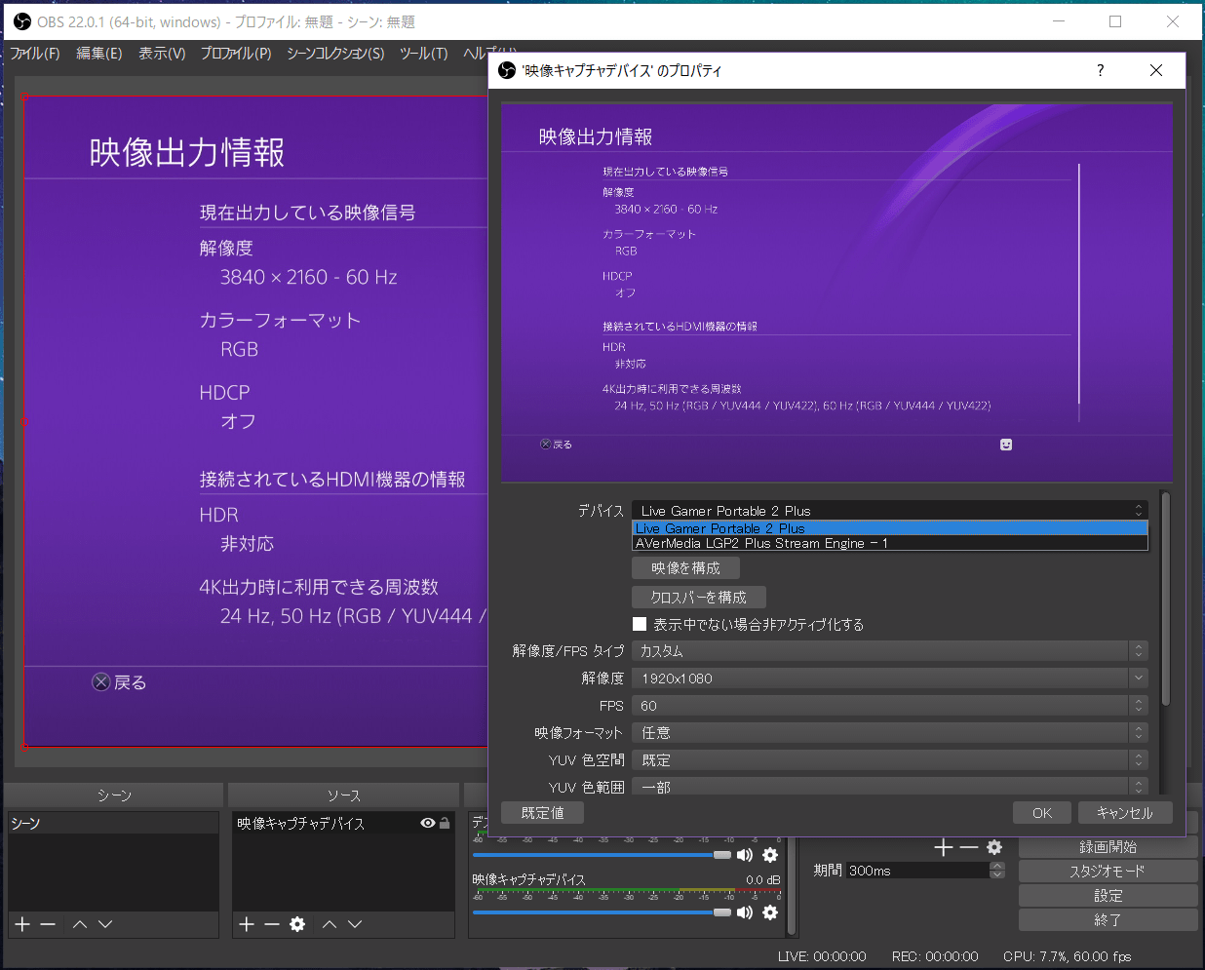Open 設定 in the controls panel

pyautogui.click(x=1108, y=896)
